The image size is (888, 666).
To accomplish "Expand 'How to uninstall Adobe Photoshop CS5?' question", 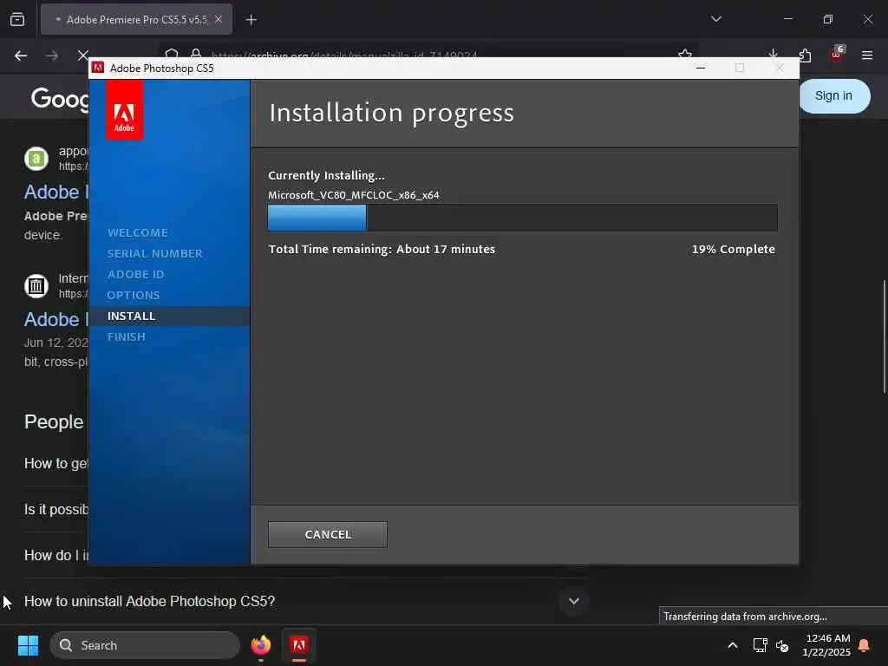I will tap(574, 601).
